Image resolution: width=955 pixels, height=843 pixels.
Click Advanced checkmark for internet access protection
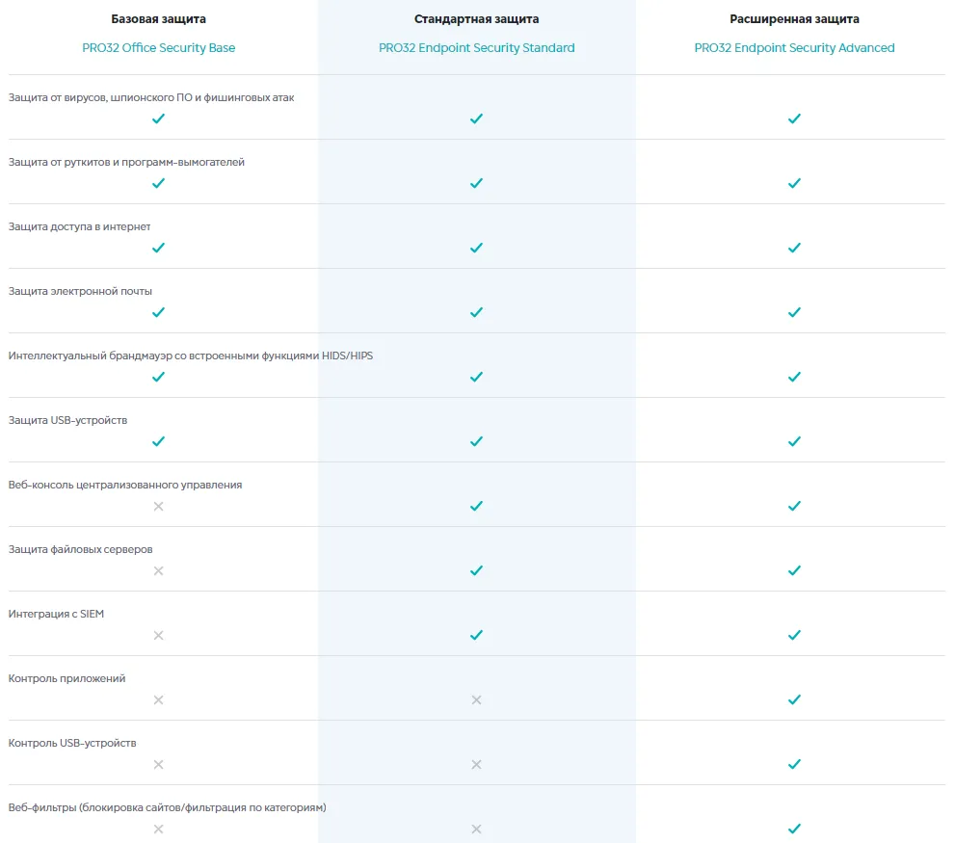click(794, 248)
